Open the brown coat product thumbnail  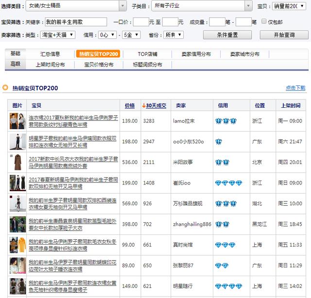pyautogui.click(x=18, y=162)
